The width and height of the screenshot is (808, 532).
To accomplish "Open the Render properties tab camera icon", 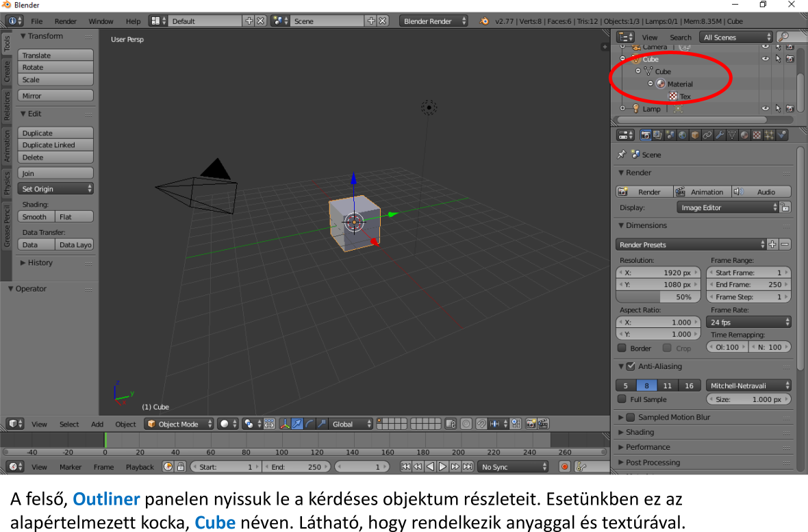I will click(x=645, y=135).
